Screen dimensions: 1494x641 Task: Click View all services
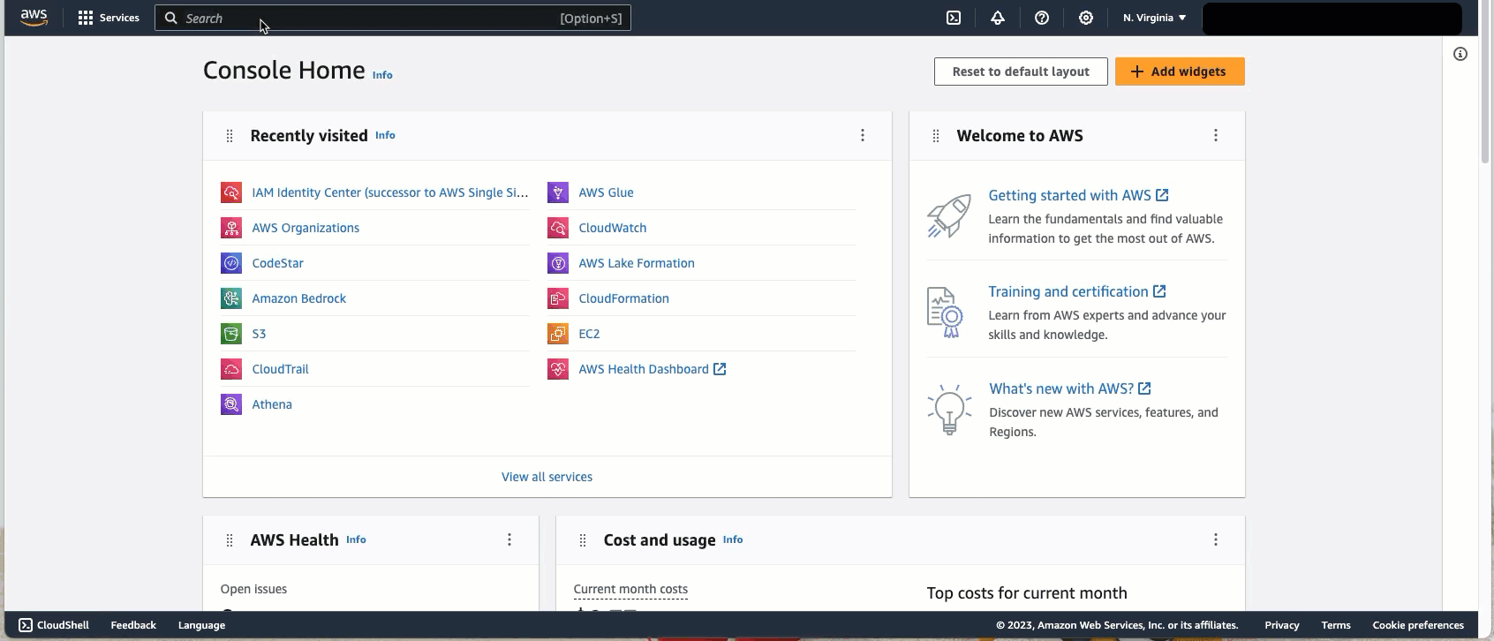click(547, 477)
